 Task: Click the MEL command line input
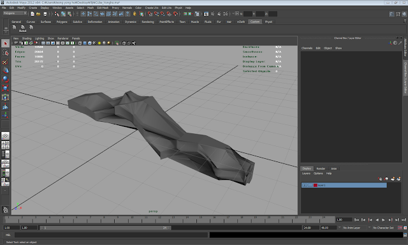[111, 235]
